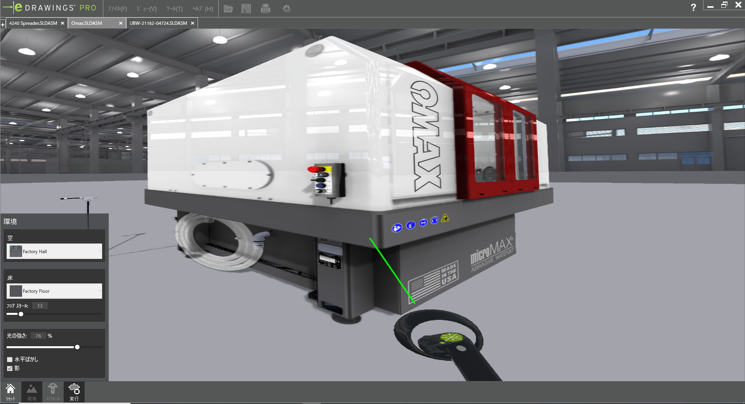
Task: Switch to UBW-21162-04724.SLDASM tab
Action: 158,23
